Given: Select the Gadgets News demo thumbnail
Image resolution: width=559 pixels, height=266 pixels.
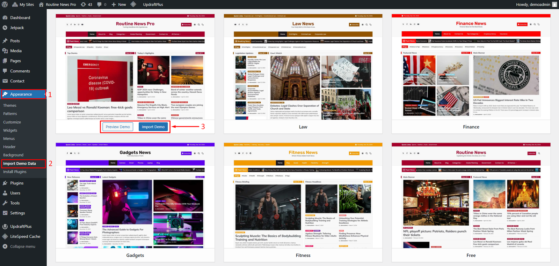Looking at the screenshot, I should [x=135, y=195].
